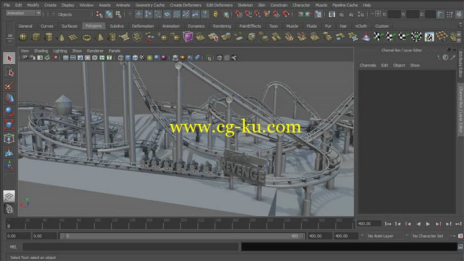This screenshot has height=261, width=464.
Task: Go to start of playback range
Action: pyautogui.click(x=388, y=224)
